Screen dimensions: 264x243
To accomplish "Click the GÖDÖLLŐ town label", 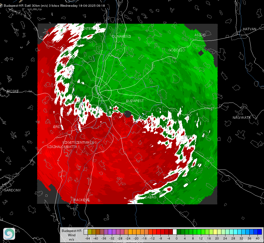I will pyautogui.click(x=177, y=50).
